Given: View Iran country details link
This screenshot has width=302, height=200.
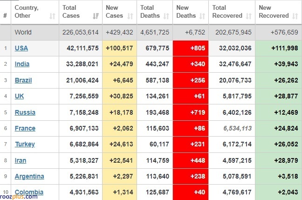Looking at the screenshot, I should pos(21,160).
